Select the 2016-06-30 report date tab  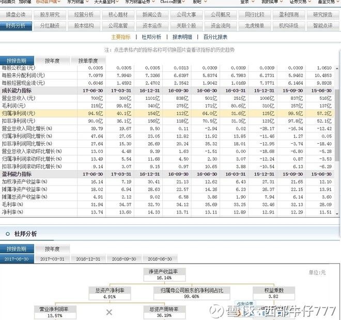pyautogui.click(x=160, y=259)
